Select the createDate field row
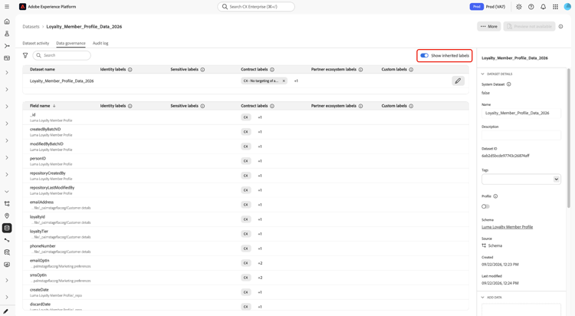 245,292
